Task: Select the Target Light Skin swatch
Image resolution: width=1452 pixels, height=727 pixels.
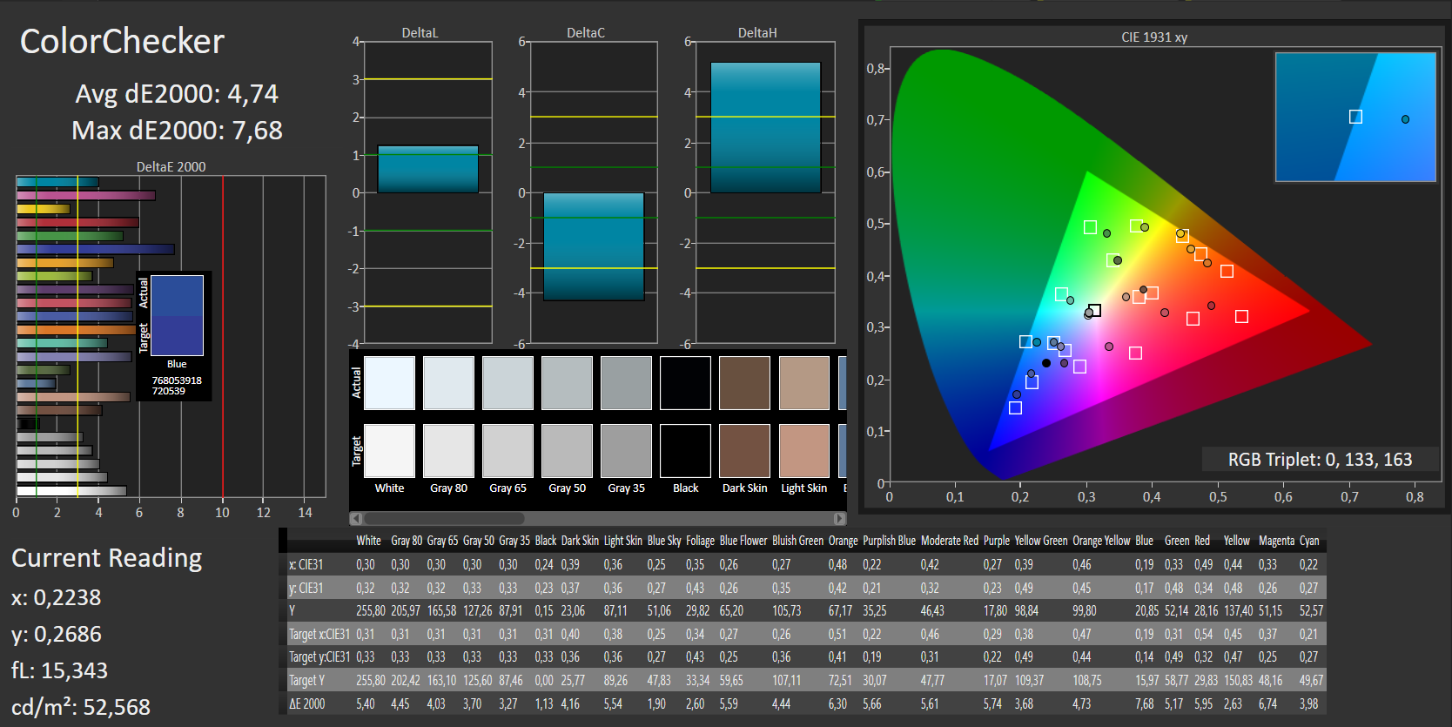Action: coord(803,451)
